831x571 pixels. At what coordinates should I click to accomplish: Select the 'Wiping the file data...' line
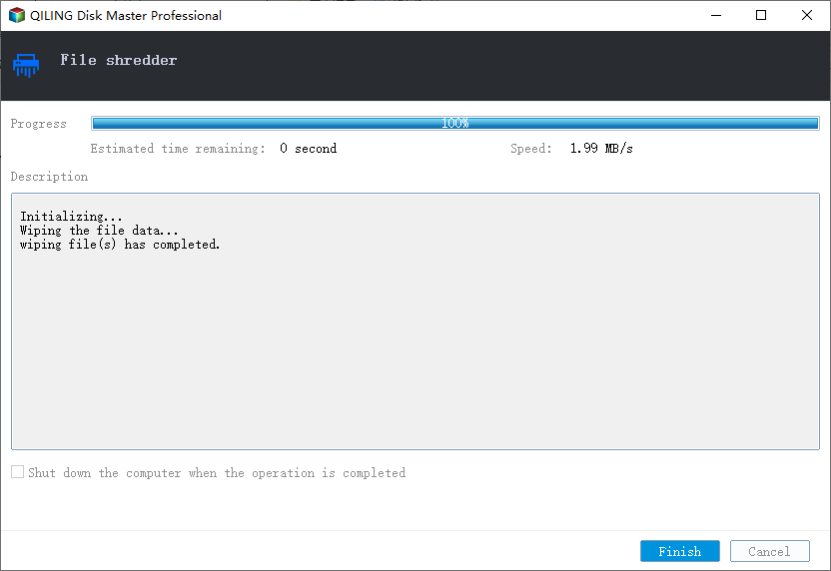coord(99,231)
